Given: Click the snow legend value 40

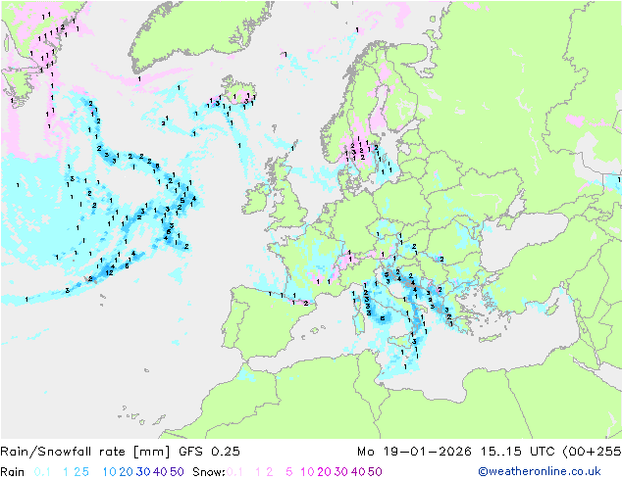Looking at the screenshot, I should point(358,472).
